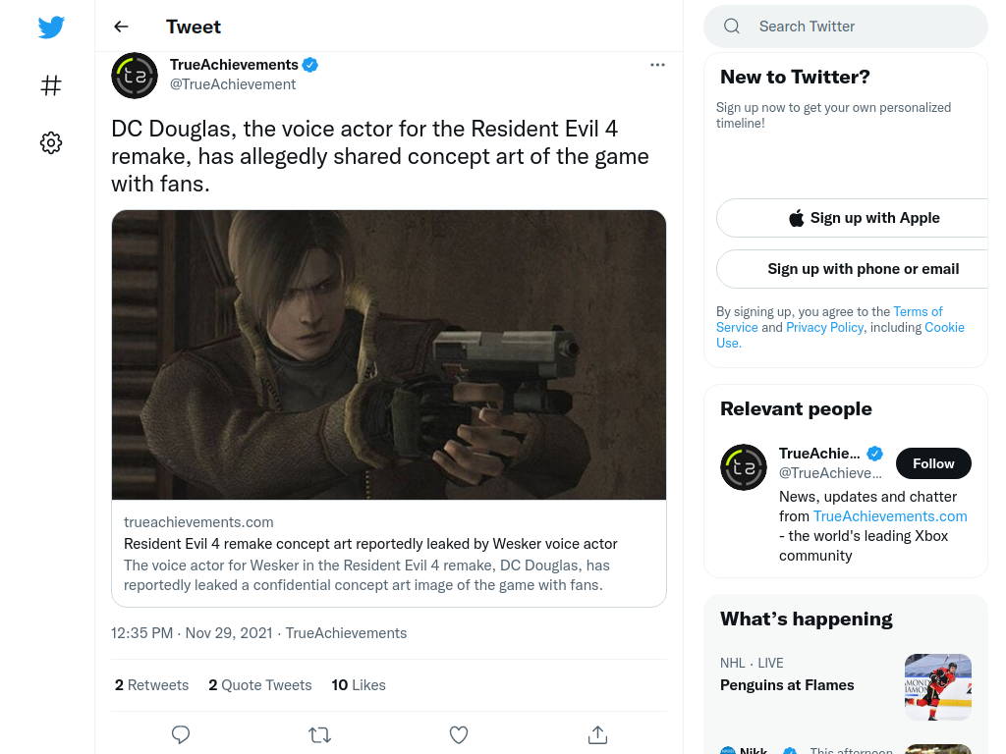Image resolution: width=1006 pixels, height=754 pixels.
Task: Go back using the left arrow
Action: click(121, 27)
